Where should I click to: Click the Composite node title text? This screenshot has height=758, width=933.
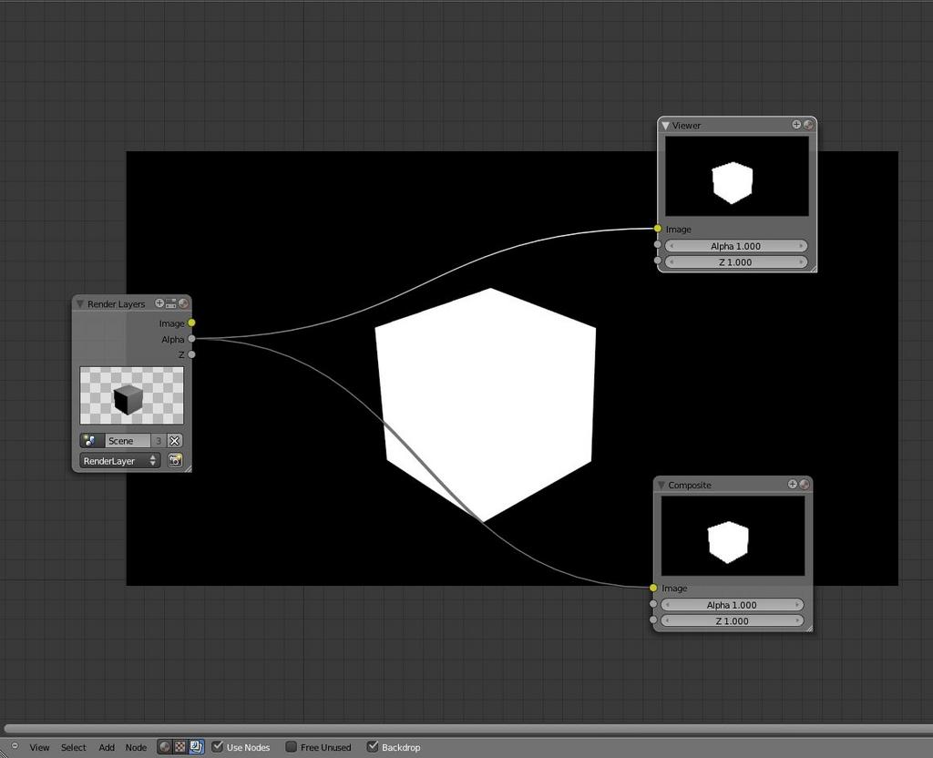click(690, 486)
